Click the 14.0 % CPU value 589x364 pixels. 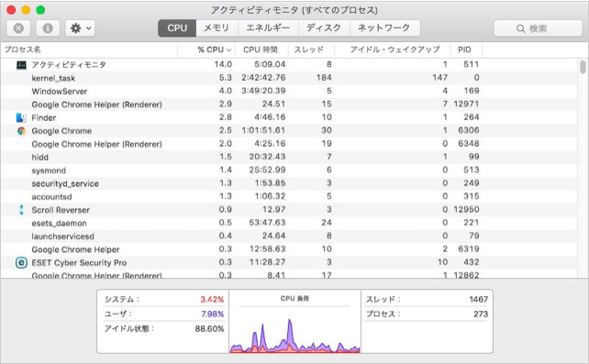pos(223,64)
